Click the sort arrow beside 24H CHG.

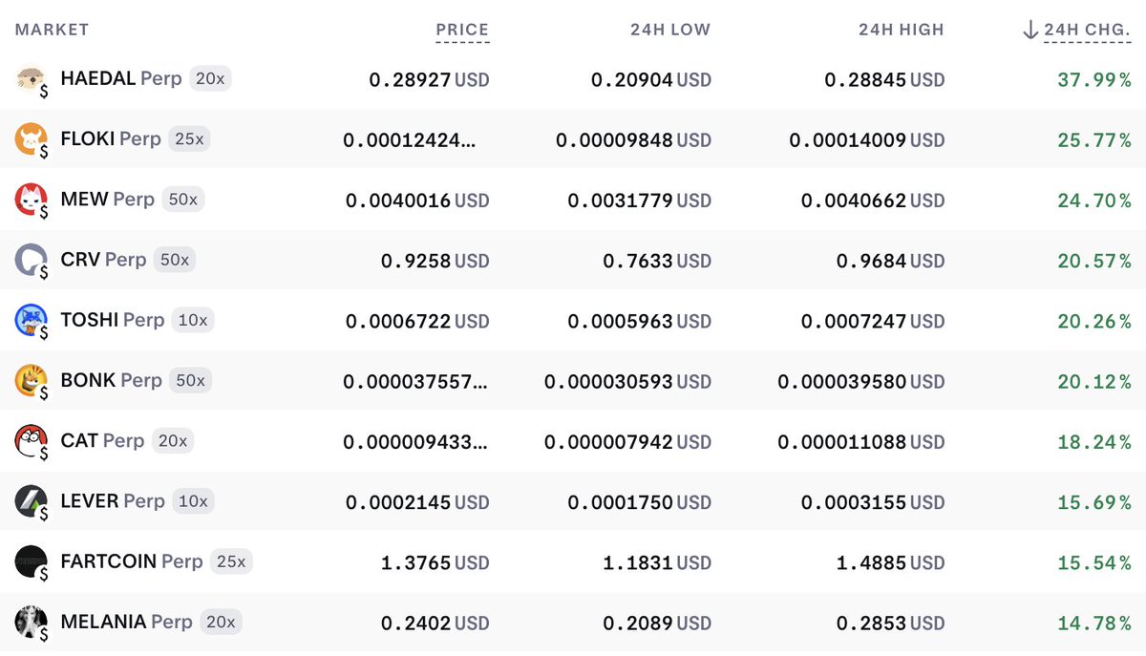[1029, 30]
